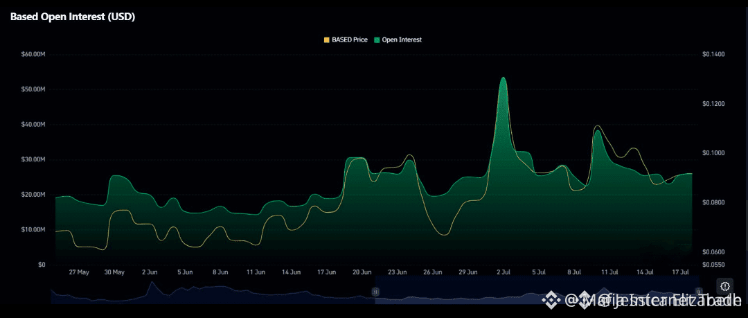
Task: Click the 2 Jun date label
Action: 150,272
